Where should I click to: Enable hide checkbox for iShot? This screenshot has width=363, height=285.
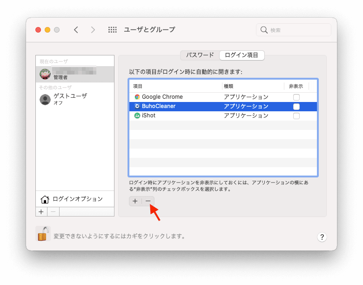296,116
